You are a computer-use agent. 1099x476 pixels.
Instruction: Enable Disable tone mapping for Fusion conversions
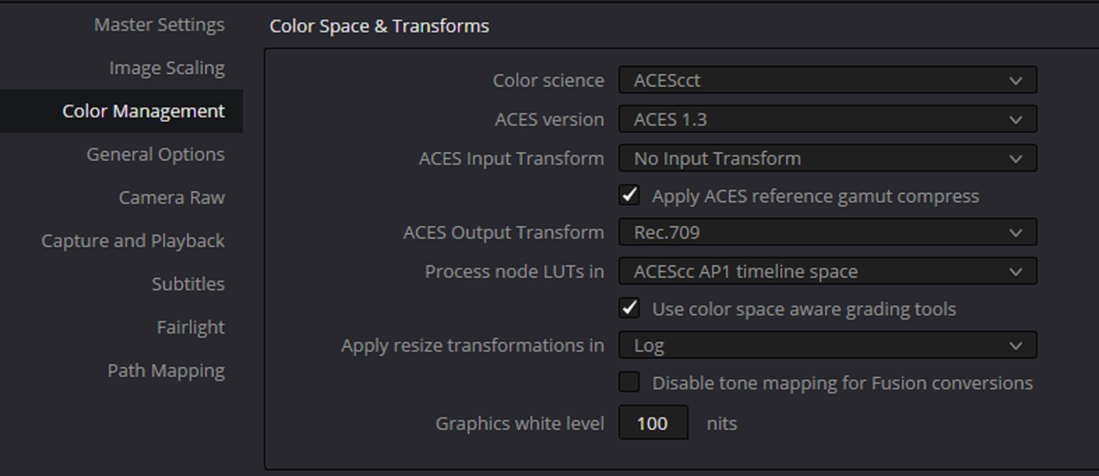[629, 382]
